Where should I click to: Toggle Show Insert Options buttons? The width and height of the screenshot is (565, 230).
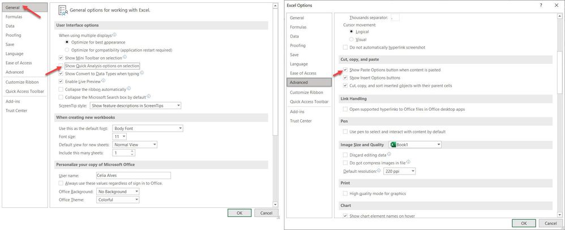pyautogui.click(x=345, y=78)
